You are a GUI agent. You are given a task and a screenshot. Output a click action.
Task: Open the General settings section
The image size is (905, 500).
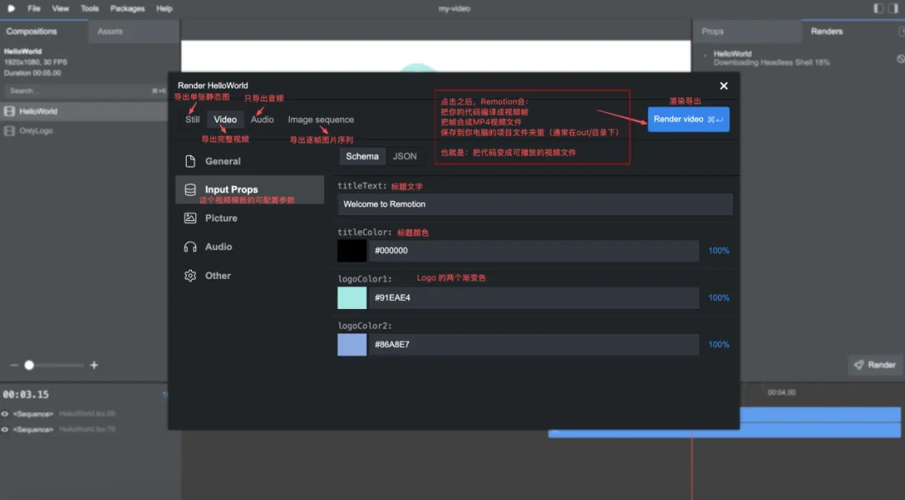pos(250,162)
